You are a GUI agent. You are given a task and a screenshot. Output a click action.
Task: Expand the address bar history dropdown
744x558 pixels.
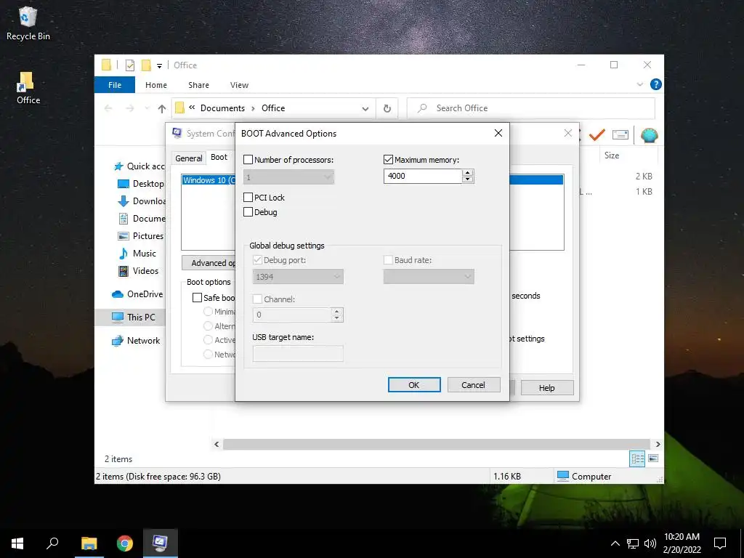[x=365, y=109]
